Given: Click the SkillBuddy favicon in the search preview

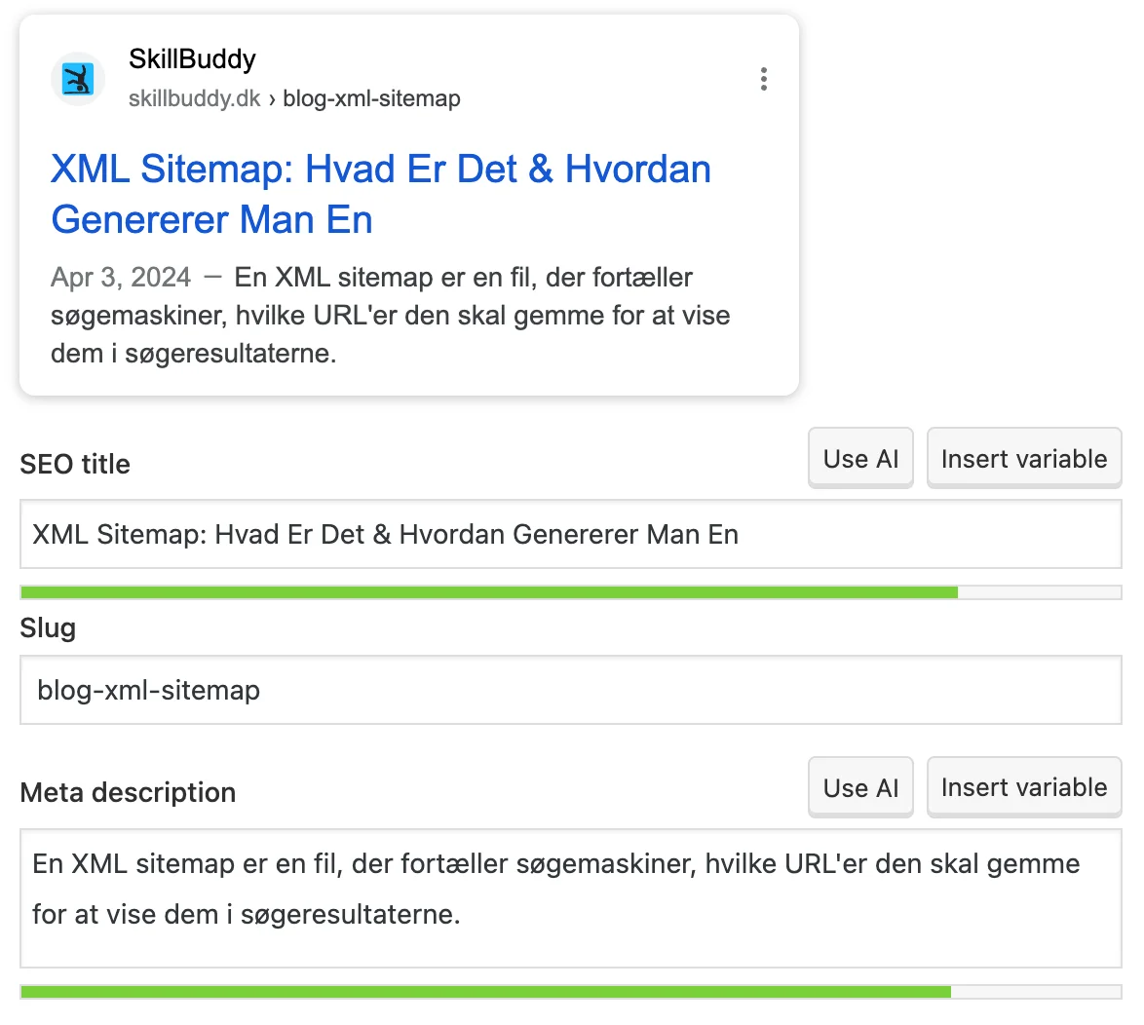Looking at the screenshot, I should (x=77, y=78).
